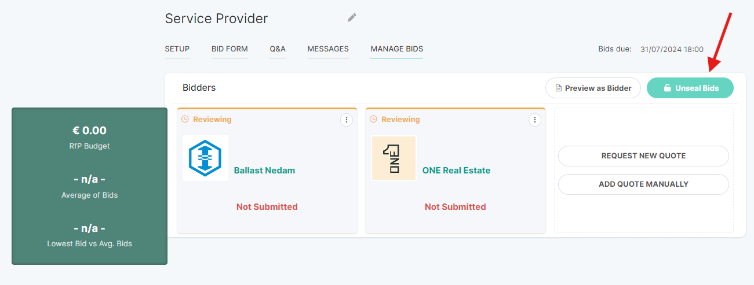Image resolution: width=754 pixels, height=285 pixels.
Task: Click the pencil edit icon beside Service Provider
Action: [352, 17]
